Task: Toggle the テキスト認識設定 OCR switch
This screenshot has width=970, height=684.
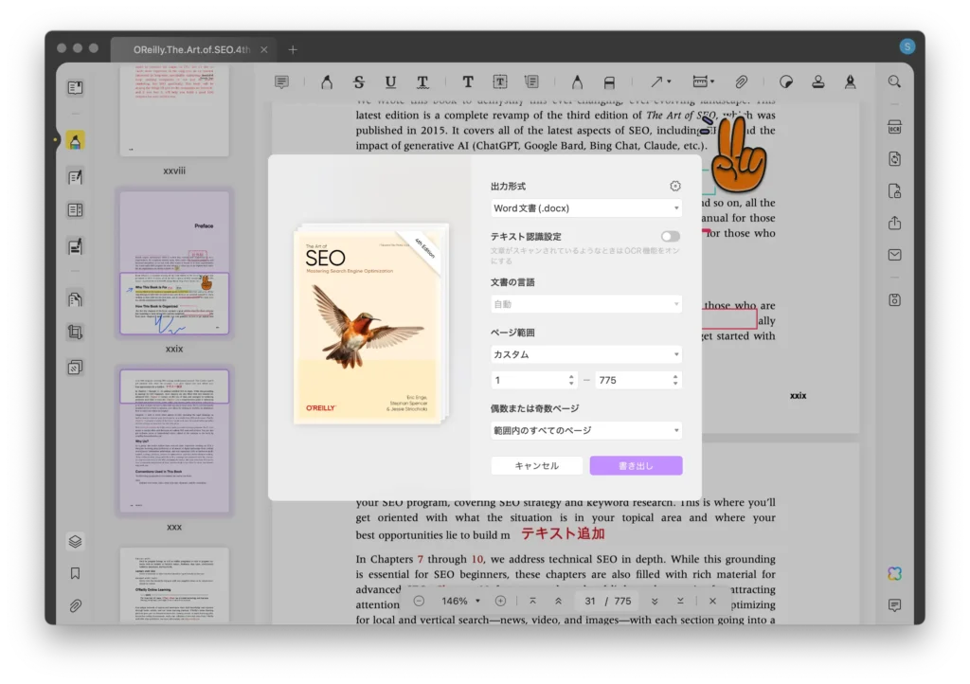Action: (x=670, y=236)
